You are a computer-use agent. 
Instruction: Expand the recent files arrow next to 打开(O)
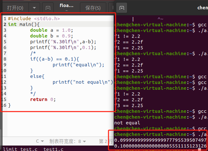point(34,8)
